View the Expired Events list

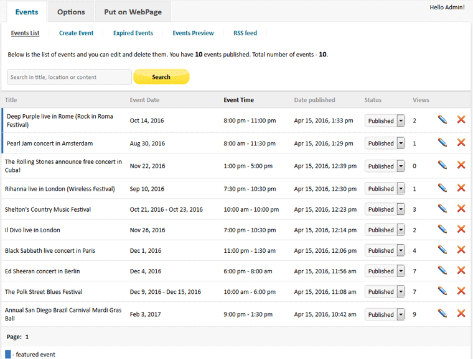click(133, 33)
